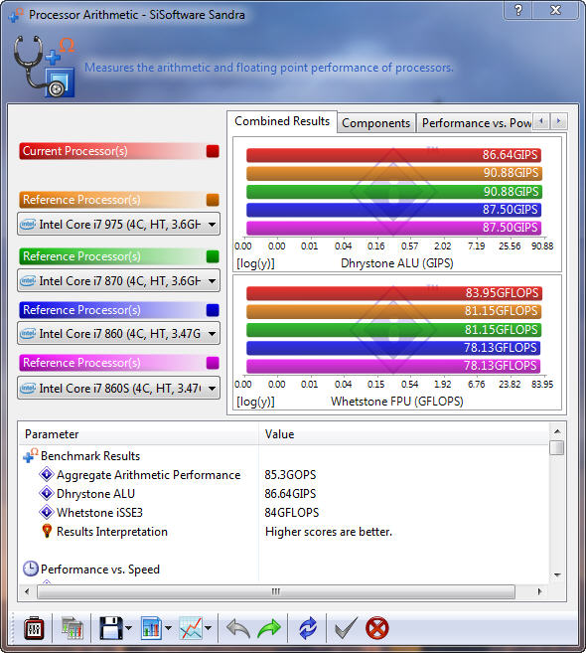Click the red 83.95GFLOPS bar in Whetstone chart
The image size is (586, 653).
tap(393, 293)
